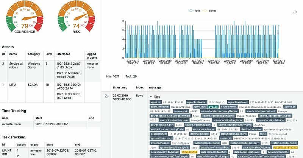
Task: Click the agent.timezone tag label
Action: click(160, 107)
